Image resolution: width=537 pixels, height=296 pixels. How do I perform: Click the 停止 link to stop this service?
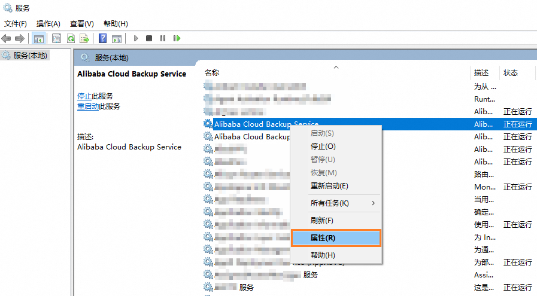84,96
